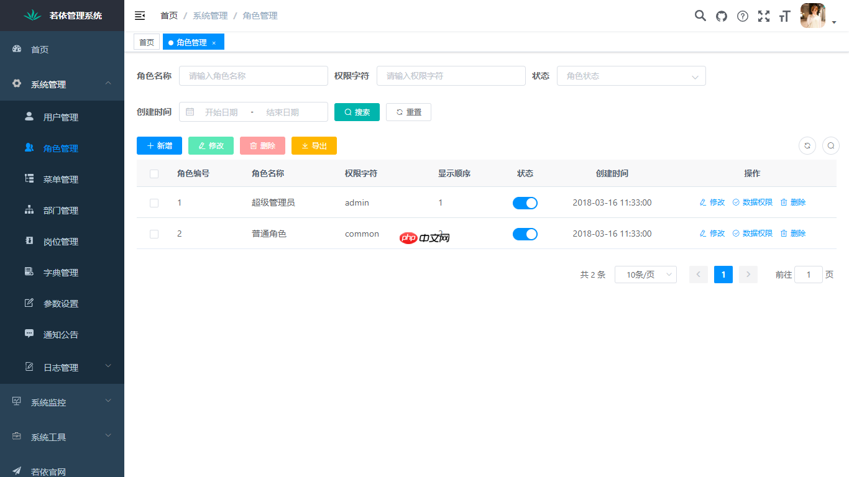Open the font size icon in header
The image size is (849, 477).
(784, 16)
